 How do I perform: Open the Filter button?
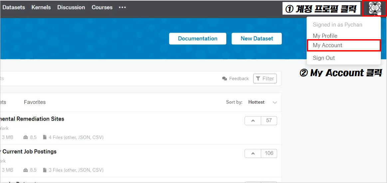[265, 79]
